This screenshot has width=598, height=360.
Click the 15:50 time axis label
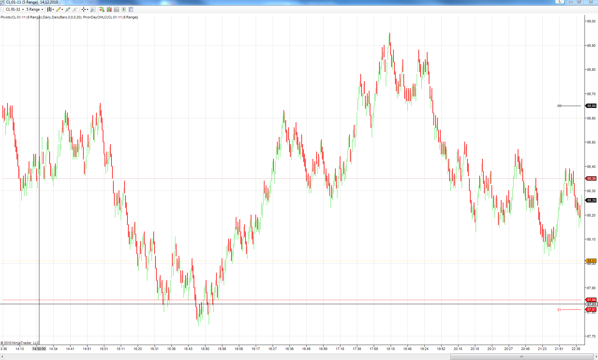pyautogui.click(x=205, y=349)
